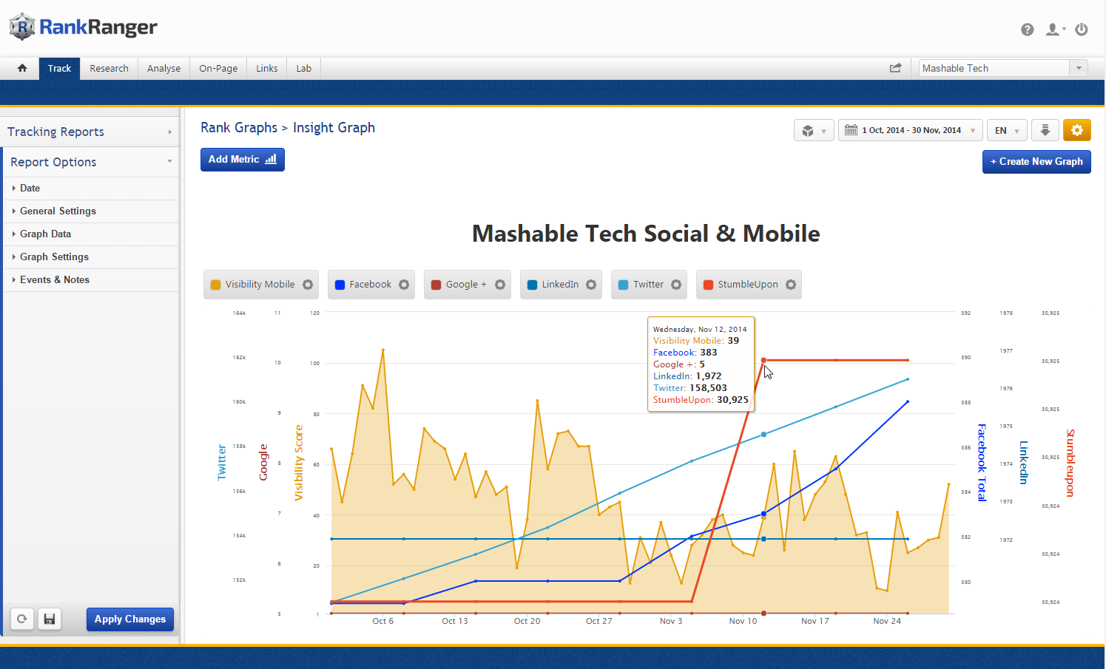
Task: Click the Google axis label
Action: coord(263,463)
